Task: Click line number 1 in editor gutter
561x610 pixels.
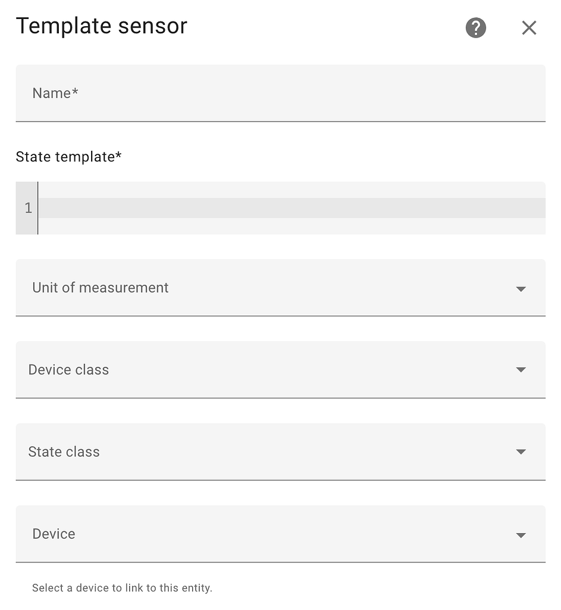Action: tap(28, 208)
